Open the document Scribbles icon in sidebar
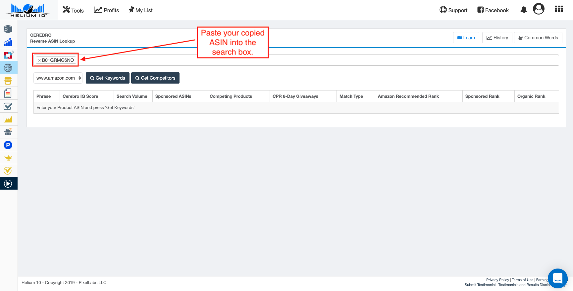Image resolution: width=573 pixels, height=291 pixels. 8,93
